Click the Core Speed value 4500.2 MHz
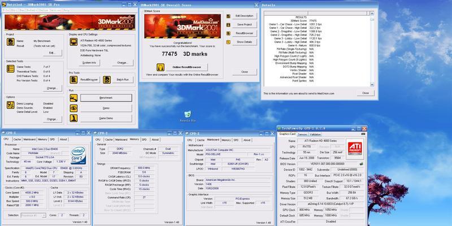Screen dimensions: 452x226 click(32, 193)
